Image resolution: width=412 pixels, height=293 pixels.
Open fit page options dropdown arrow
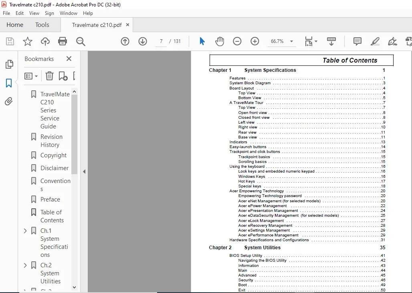click(x=316, y=41)
